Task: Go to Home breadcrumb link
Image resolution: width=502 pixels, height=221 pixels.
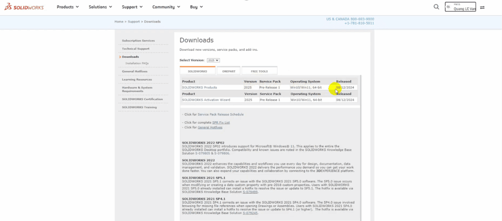Action: 119,22
